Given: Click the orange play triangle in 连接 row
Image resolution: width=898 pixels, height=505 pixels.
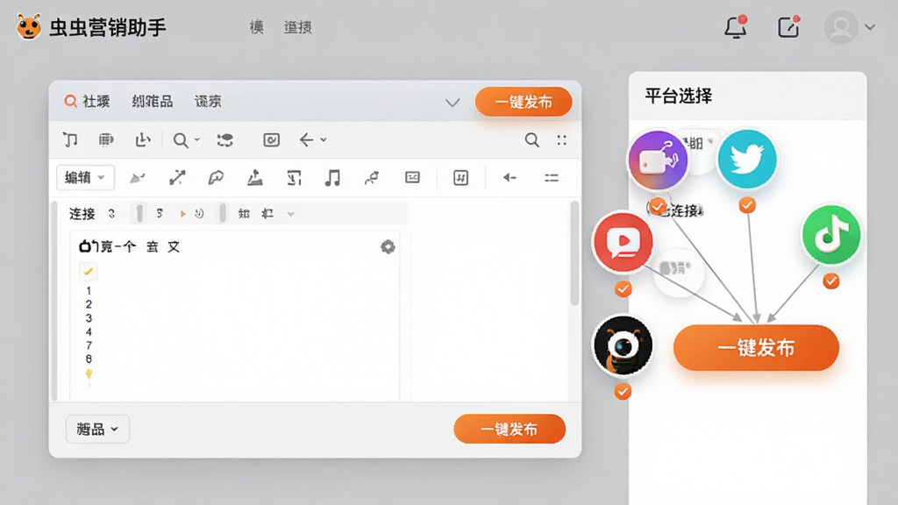Looking at the screenshot, I should coord(182,214).
